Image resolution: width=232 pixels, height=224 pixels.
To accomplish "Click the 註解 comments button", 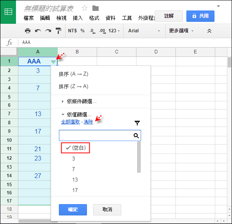I will click(x=169, y=16).
